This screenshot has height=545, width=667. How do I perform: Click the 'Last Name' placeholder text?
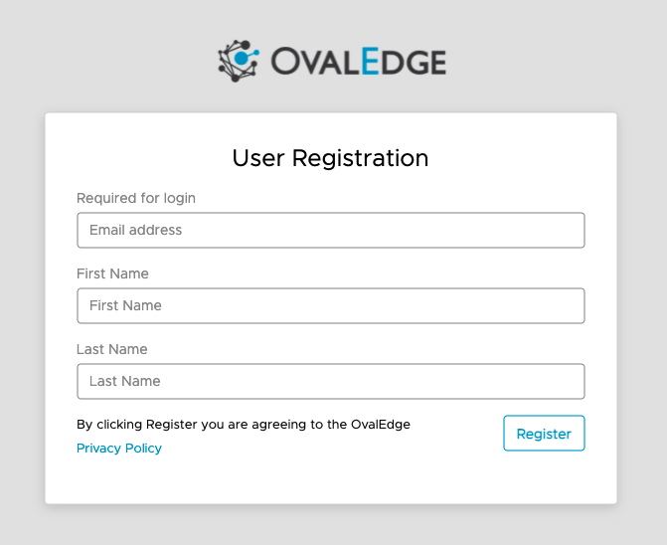coord(125,381)
